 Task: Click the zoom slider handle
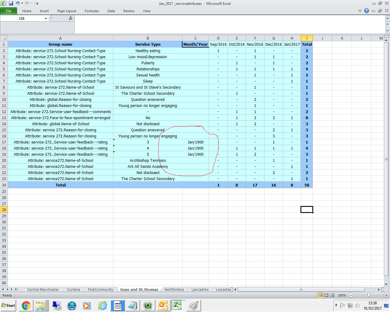point(369,295)
